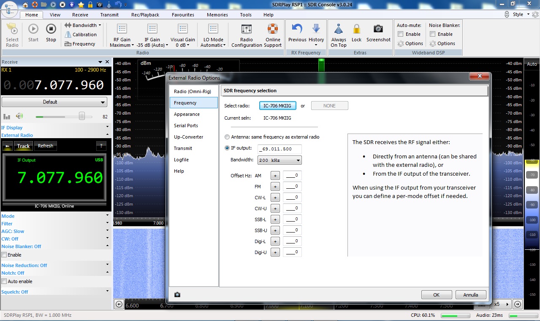The width and height of the screenshot is (540, 321).
Task: Enable the Auto-mute checkbox
Action: (x=401, y=34)
